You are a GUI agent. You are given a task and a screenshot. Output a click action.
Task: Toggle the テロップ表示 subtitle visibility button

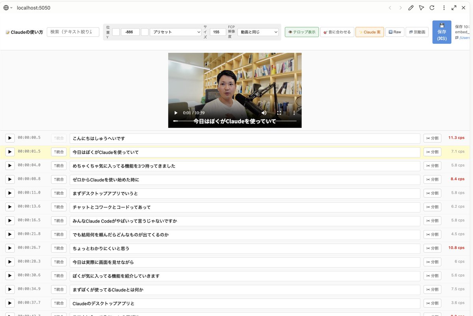[x=302, y=32]
